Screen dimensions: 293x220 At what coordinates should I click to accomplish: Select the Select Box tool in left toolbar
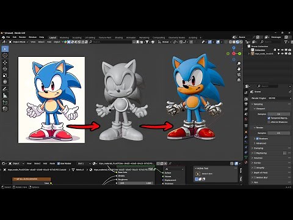pyautogui.click(x=5, y=49)
